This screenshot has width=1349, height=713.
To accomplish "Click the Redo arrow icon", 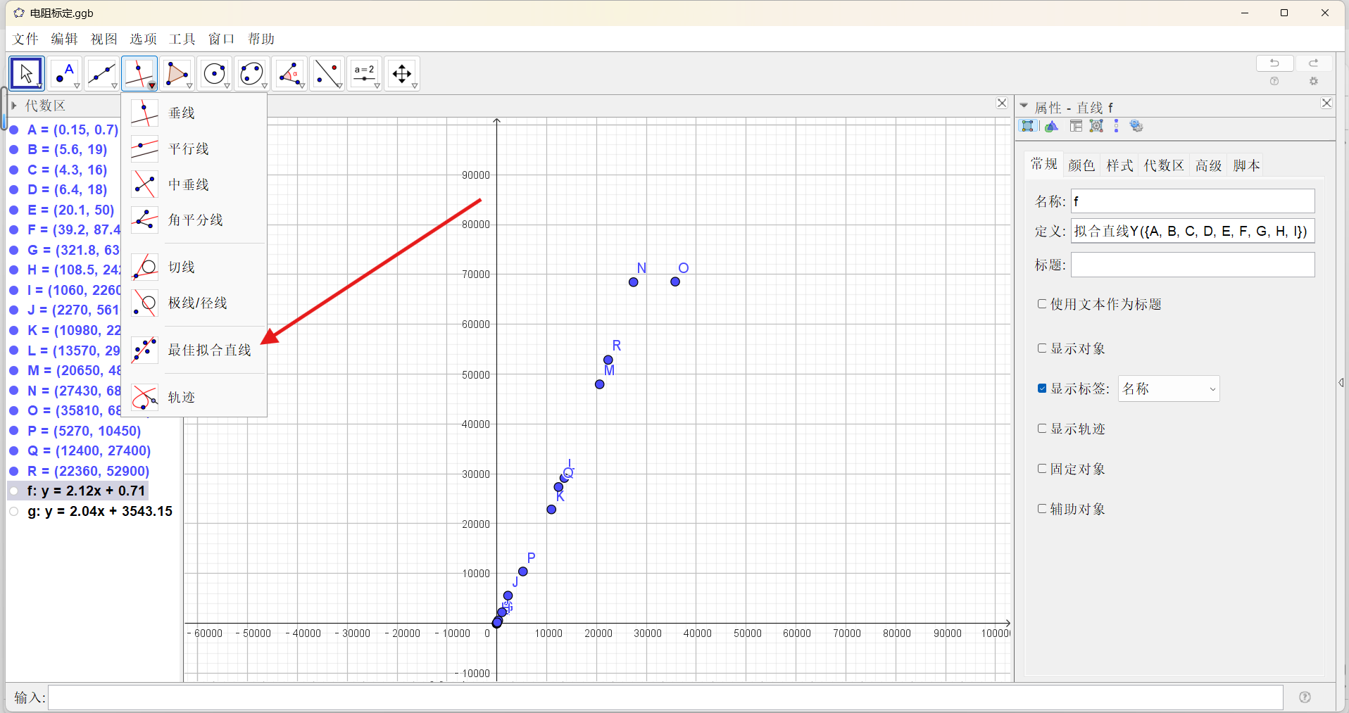I will pos(1314,63).
